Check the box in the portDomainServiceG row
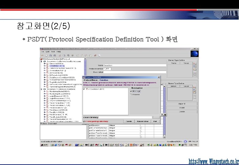This screenshot has height=165, width=239. [x=141, y=130]
